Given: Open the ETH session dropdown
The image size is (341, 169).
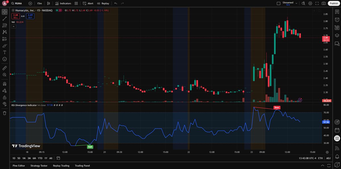Looking at the screenshot, I should [321, 158].
